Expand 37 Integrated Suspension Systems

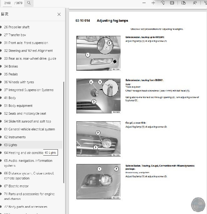click(x=1, y=90)
